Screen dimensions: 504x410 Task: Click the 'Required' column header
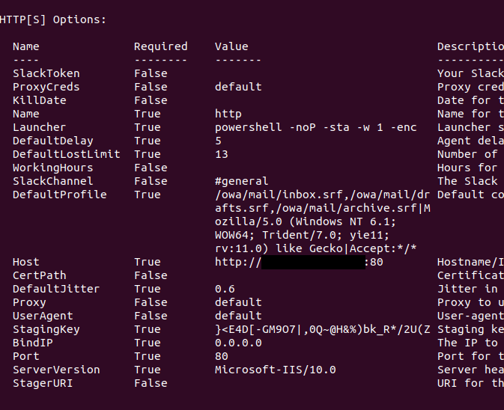click(x=160, y=46)
